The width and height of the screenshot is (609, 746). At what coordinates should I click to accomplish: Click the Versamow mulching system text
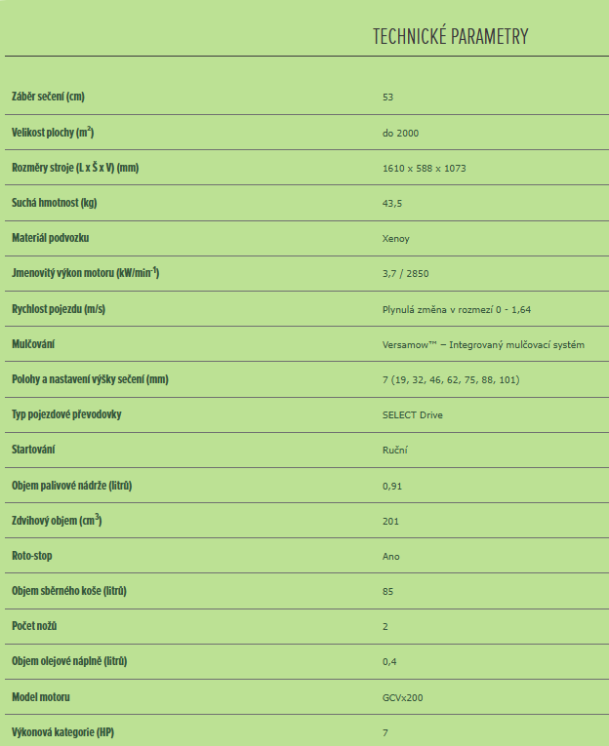483,345
